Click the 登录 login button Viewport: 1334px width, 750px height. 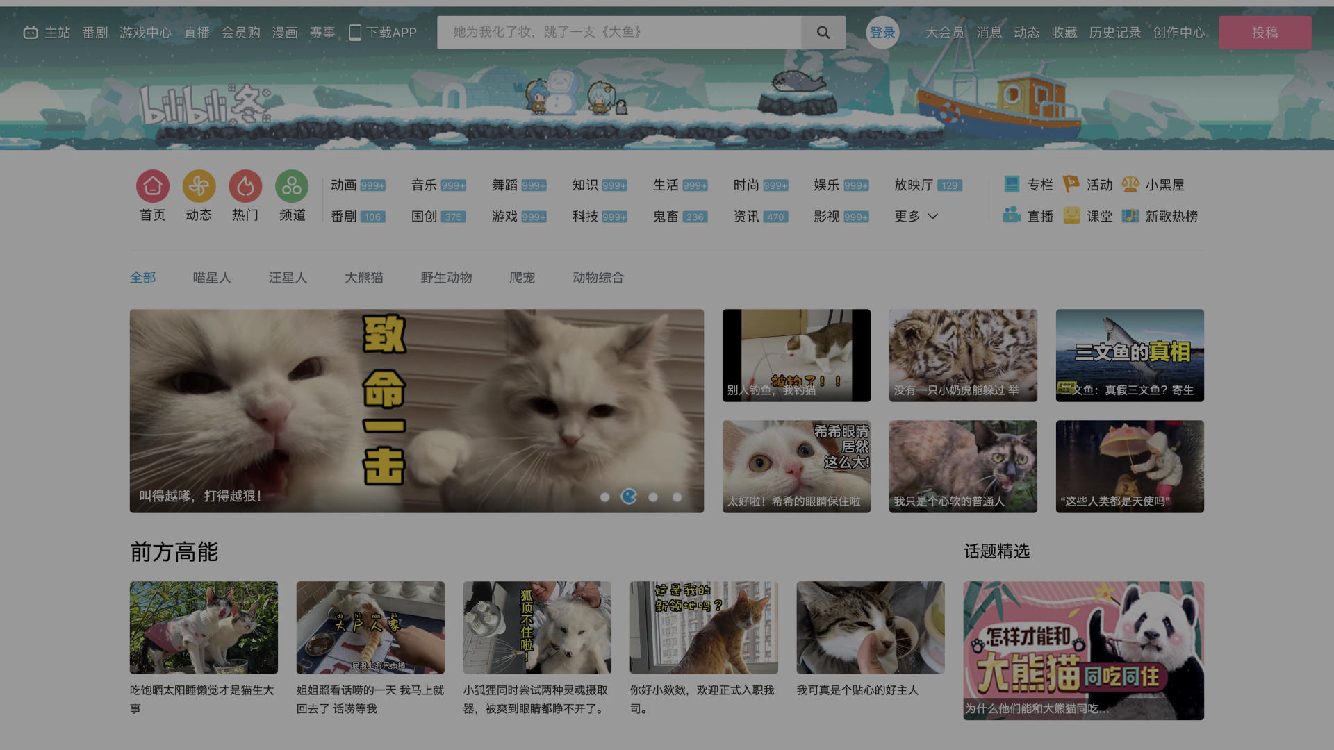tap(882, 33)
